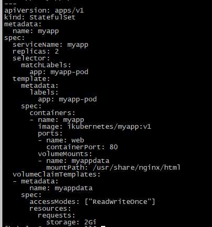Click the ports: key
Image resolution: width=212 pixels, height=227 pixels.
coord(50,133)
